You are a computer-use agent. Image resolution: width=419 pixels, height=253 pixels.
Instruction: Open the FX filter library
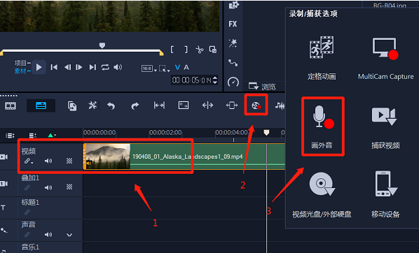(x=233, y=24)
